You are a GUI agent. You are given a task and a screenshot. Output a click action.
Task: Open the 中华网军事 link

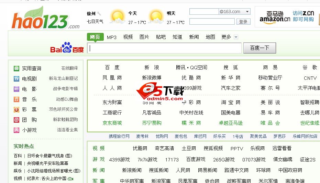pyautogui.click(x=132, y=181)
